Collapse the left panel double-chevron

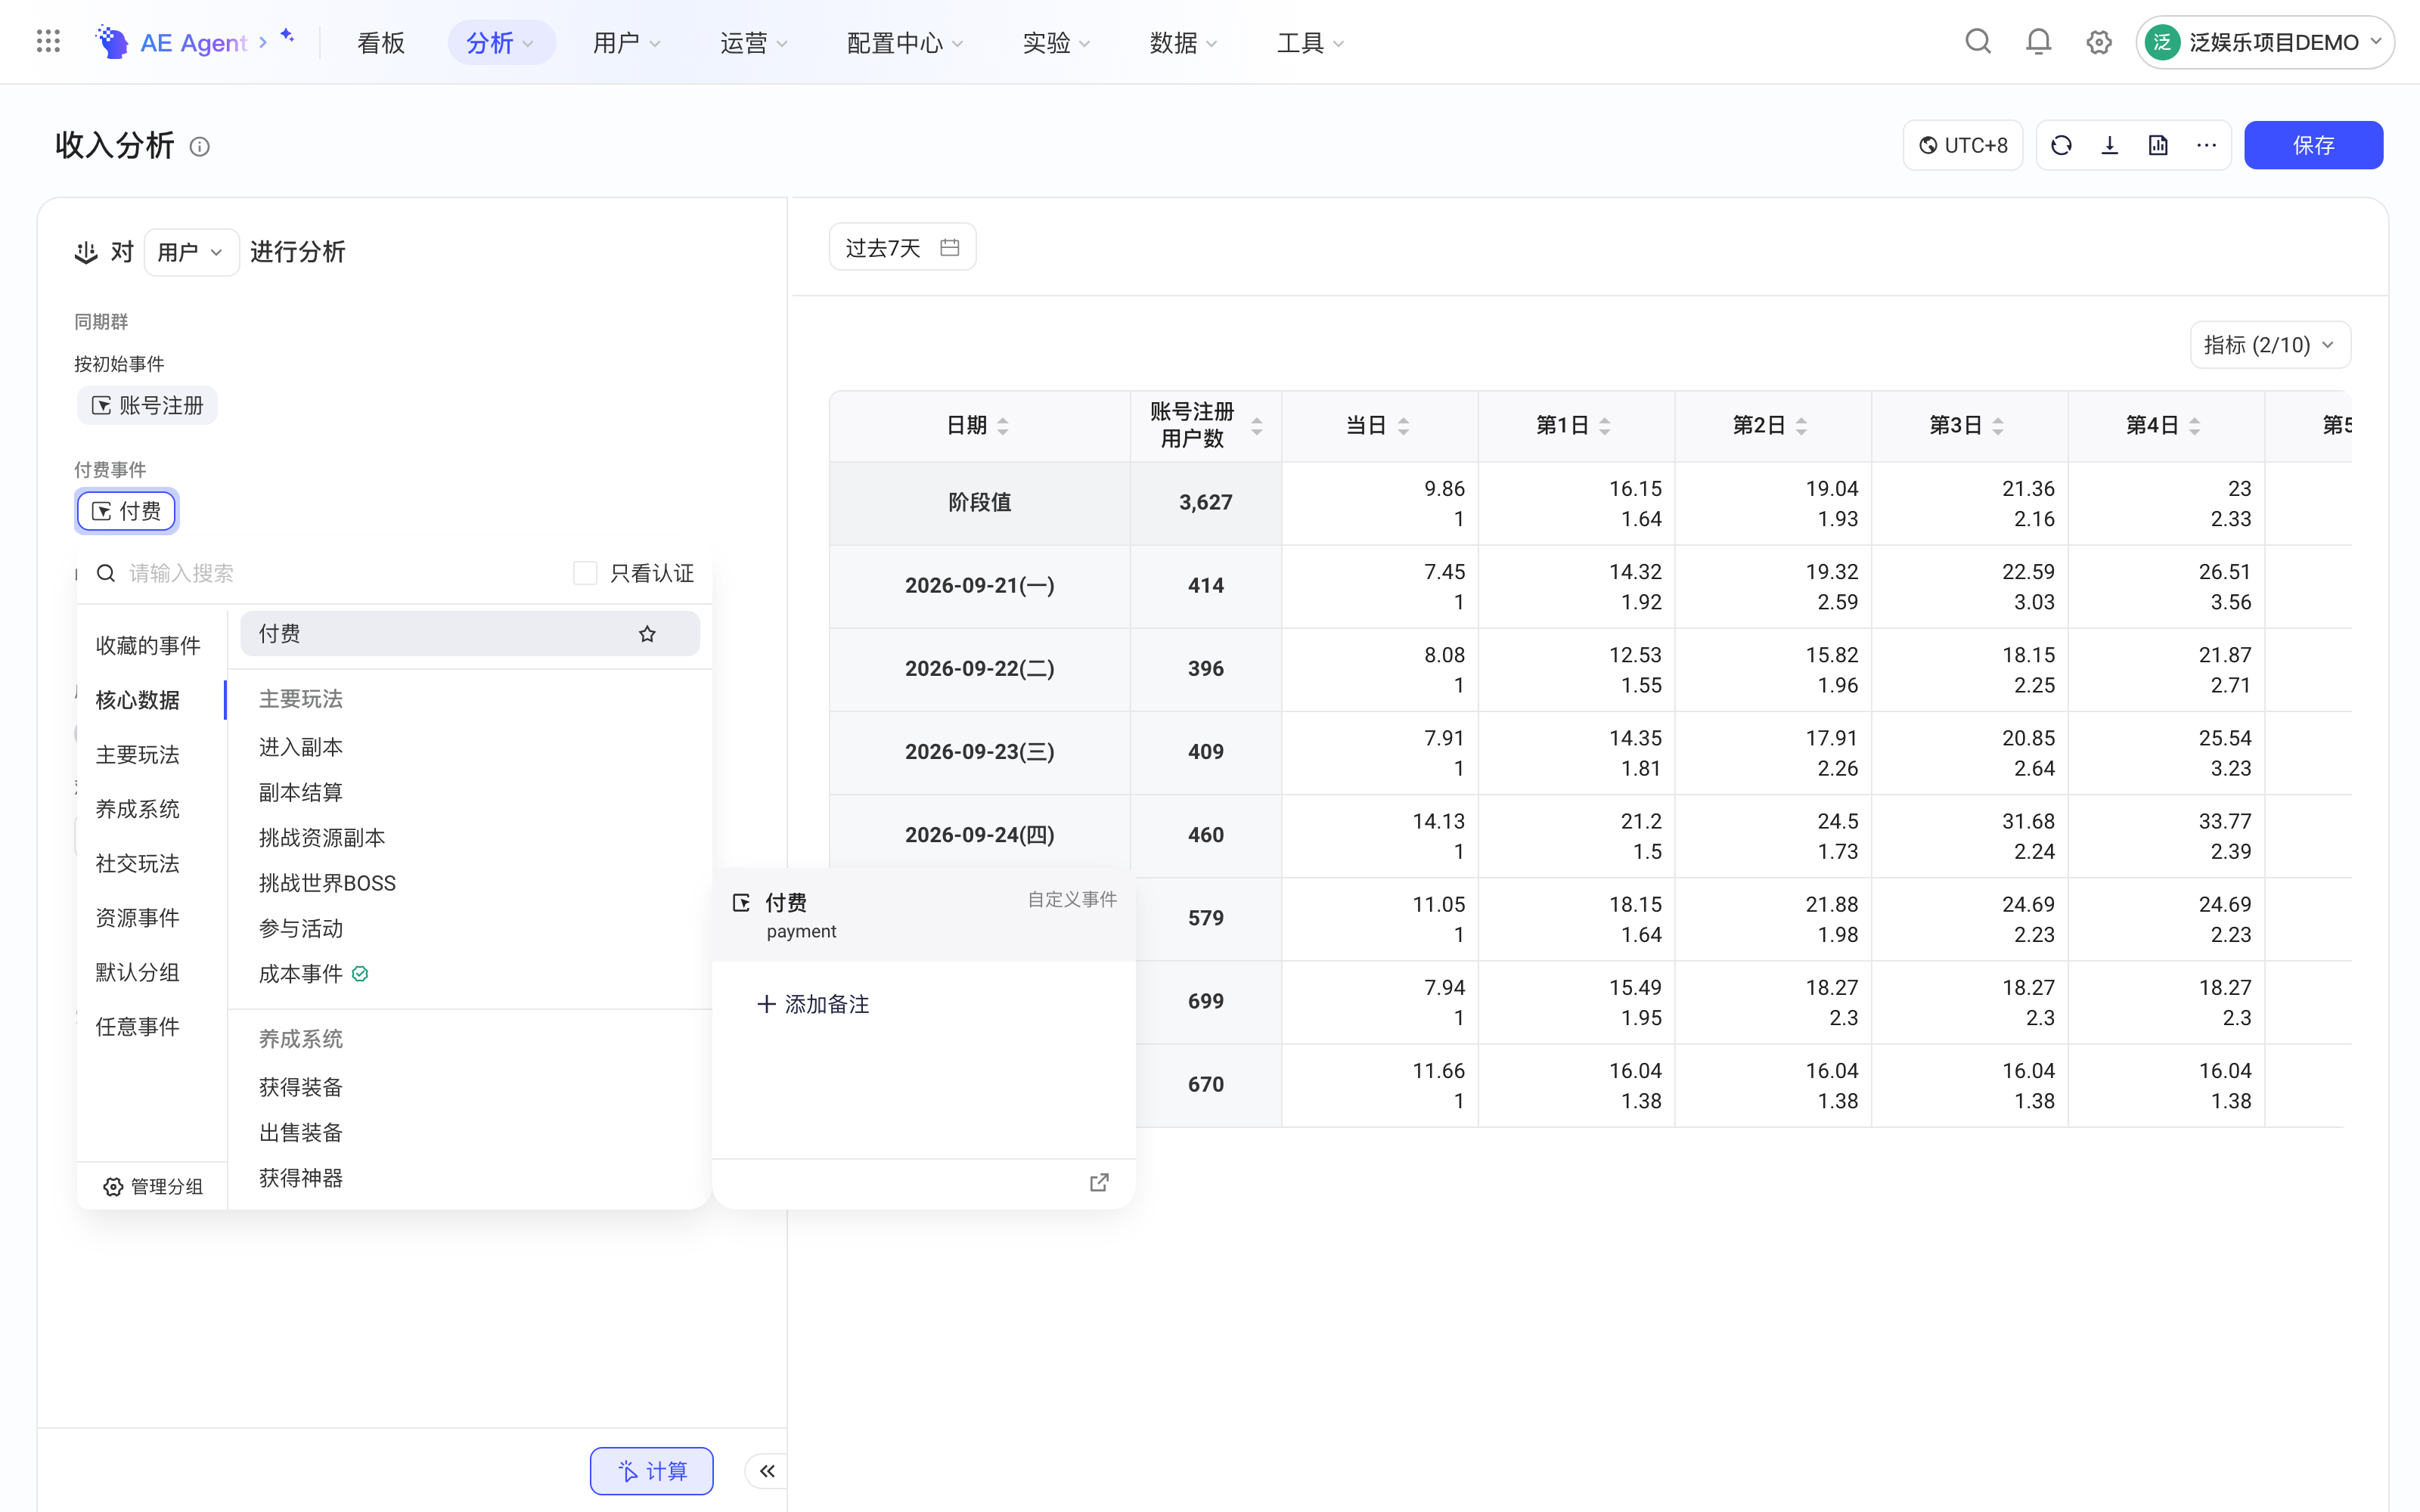coord(767,1471)
